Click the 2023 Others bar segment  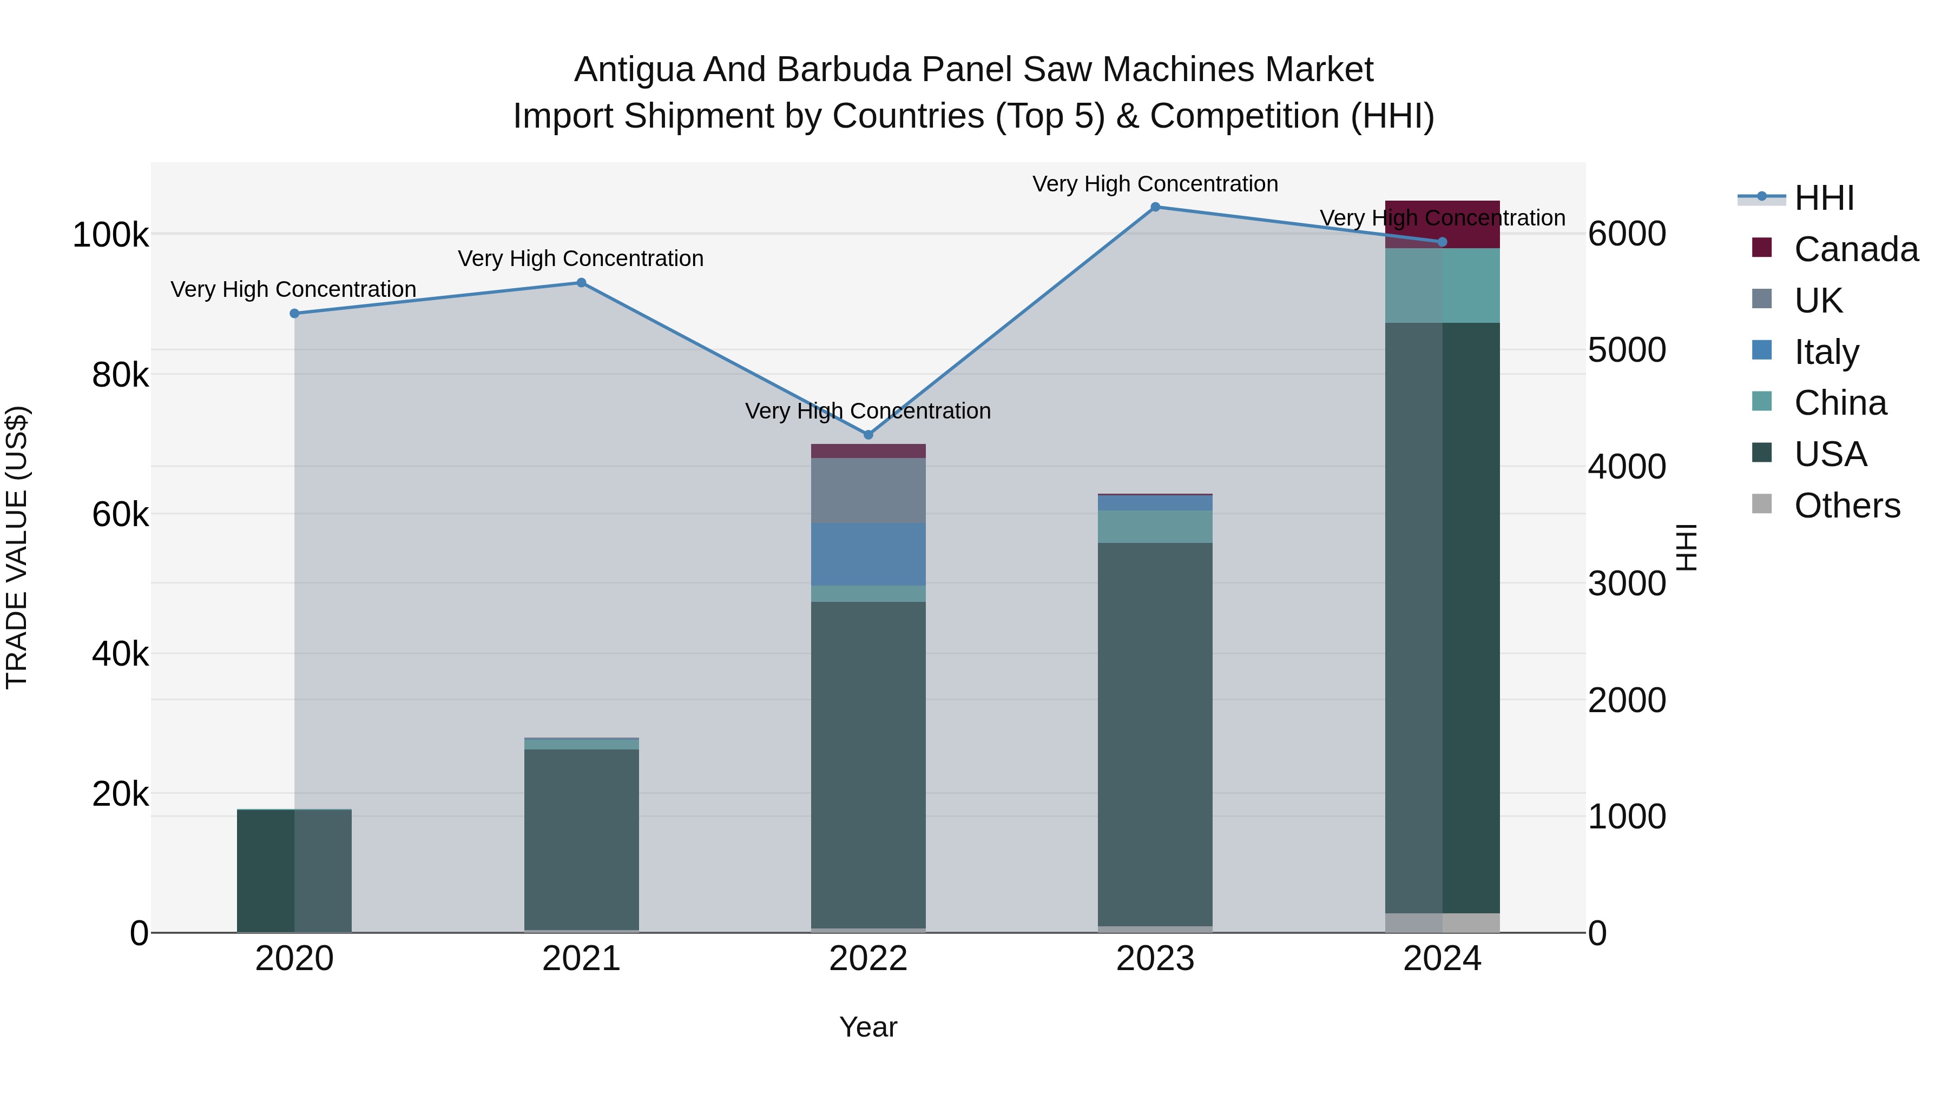tap(1155, 930)
